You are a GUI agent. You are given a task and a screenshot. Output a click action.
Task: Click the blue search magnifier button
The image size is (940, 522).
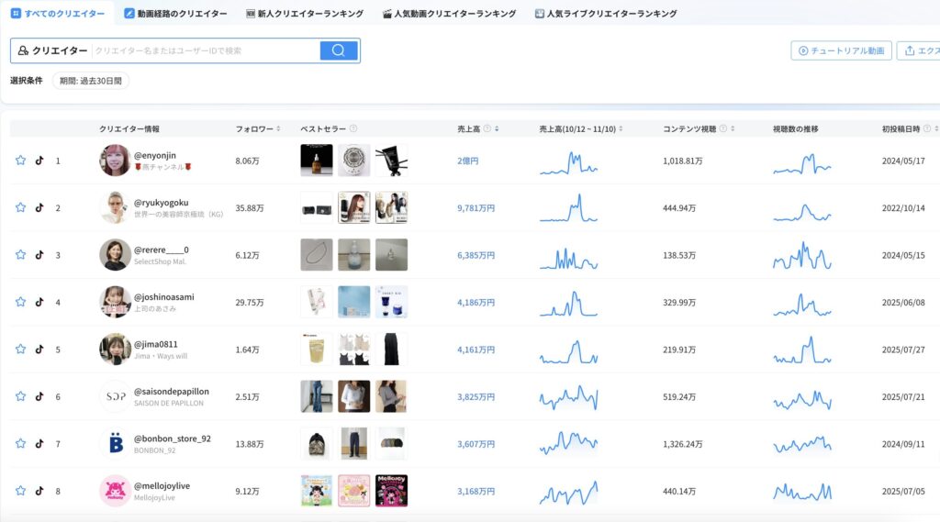(339, 50)
